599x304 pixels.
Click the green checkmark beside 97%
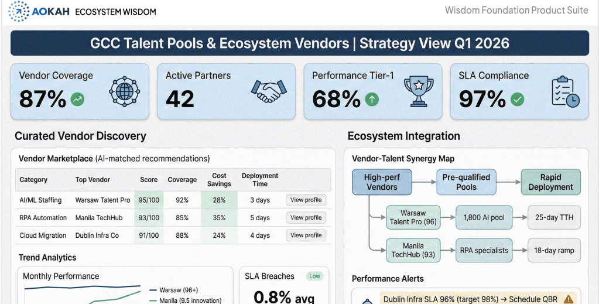[x=517, y=100]
